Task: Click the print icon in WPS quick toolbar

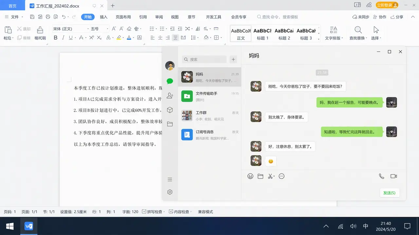Action: [48, 17]
